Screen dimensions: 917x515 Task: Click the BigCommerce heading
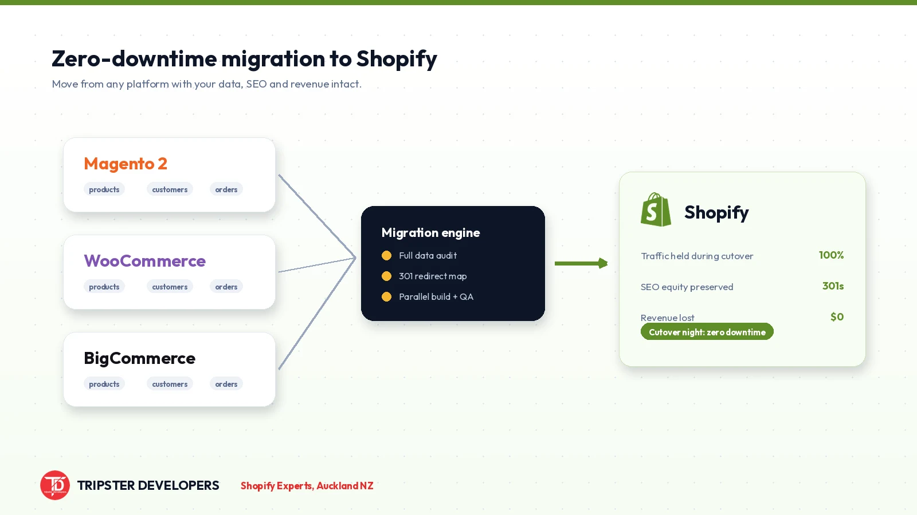point(139,358)
